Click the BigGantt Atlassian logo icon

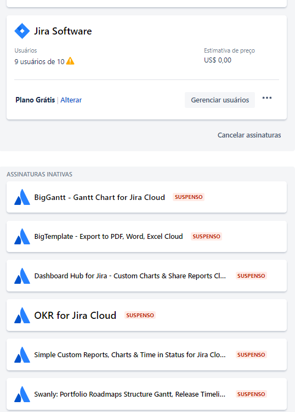pyautogui.click(x=22, y=197)
